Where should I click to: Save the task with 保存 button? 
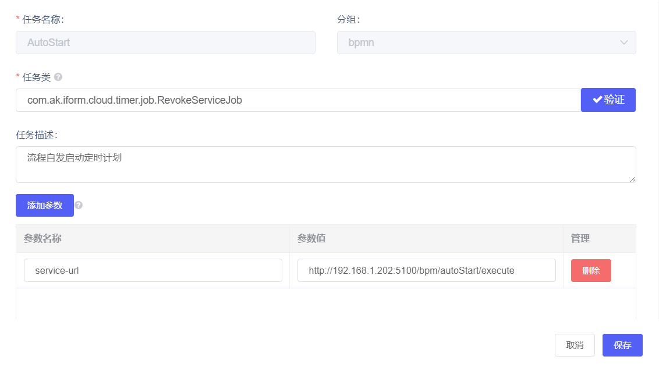622,345
